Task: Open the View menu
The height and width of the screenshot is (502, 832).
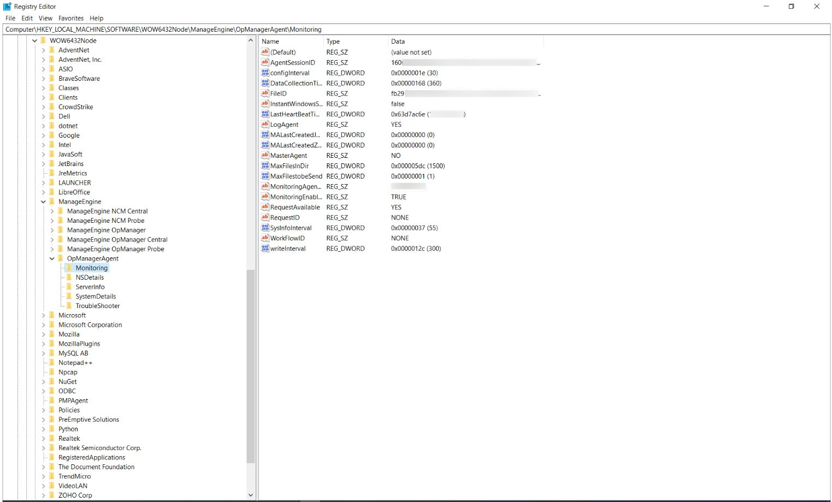Action: click(x=45, y=18)
